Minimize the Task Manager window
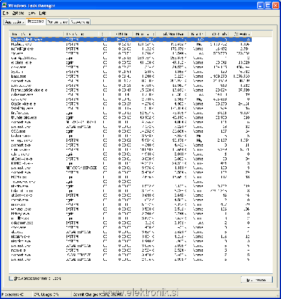Image resolution: width=281 pixels, height=299 pixels. [260, 5]
